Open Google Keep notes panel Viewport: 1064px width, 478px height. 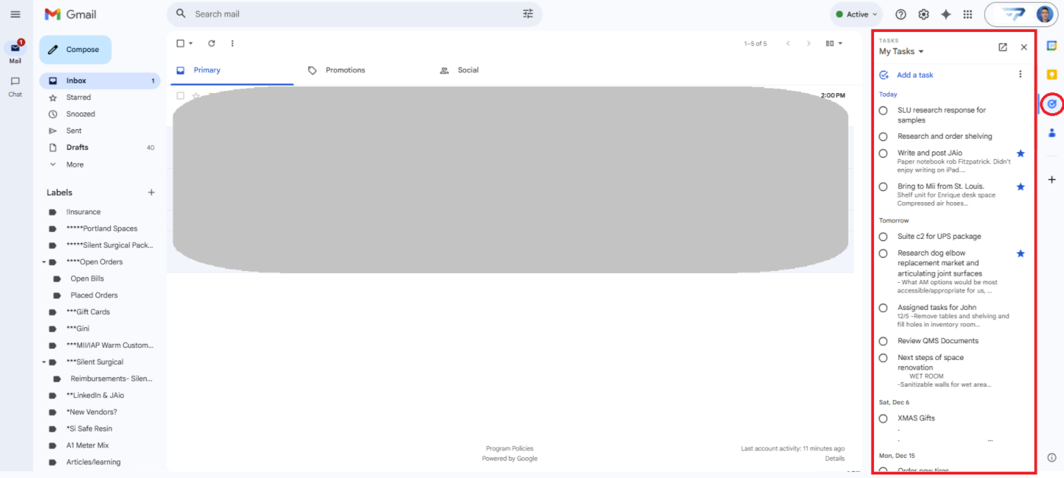click(x=1051, y=74)
